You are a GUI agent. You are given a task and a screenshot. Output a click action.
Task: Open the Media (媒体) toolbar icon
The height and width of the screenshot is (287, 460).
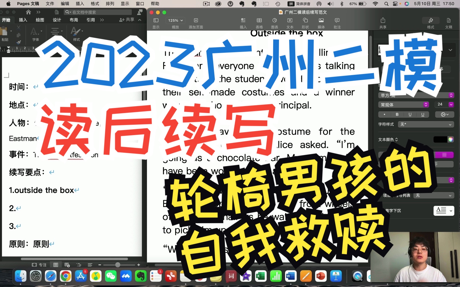pyautogui.click(x=321, y=20)
